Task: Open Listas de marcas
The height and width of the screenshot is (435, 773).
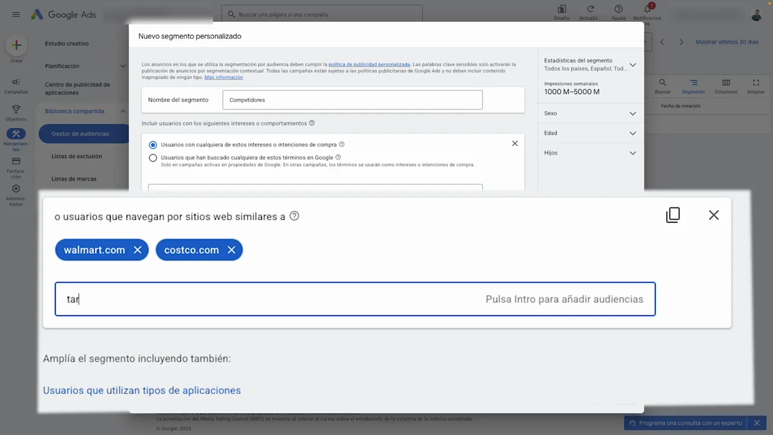Action: pyautogui.click(x=74, y=179)
